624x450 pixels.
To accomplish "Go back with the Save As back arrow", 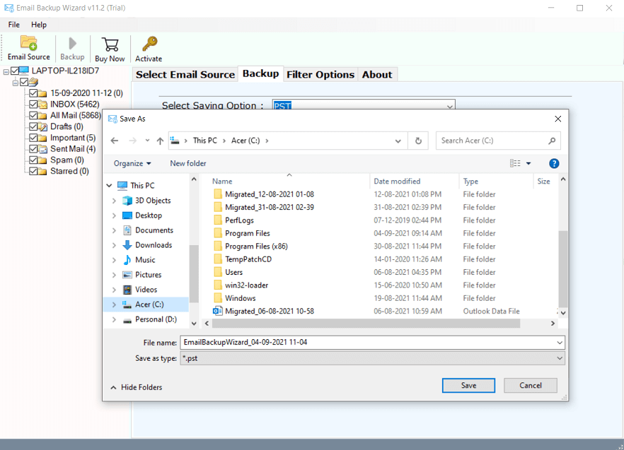I will point(115,141).
